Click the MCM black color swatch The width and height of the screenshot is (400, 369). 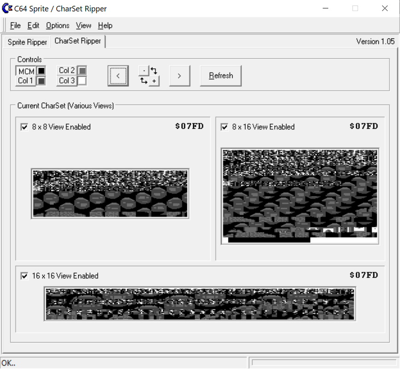pos(41,71)
